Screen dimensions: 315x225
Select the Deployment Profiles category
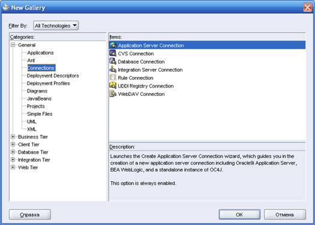coord(49,83)
